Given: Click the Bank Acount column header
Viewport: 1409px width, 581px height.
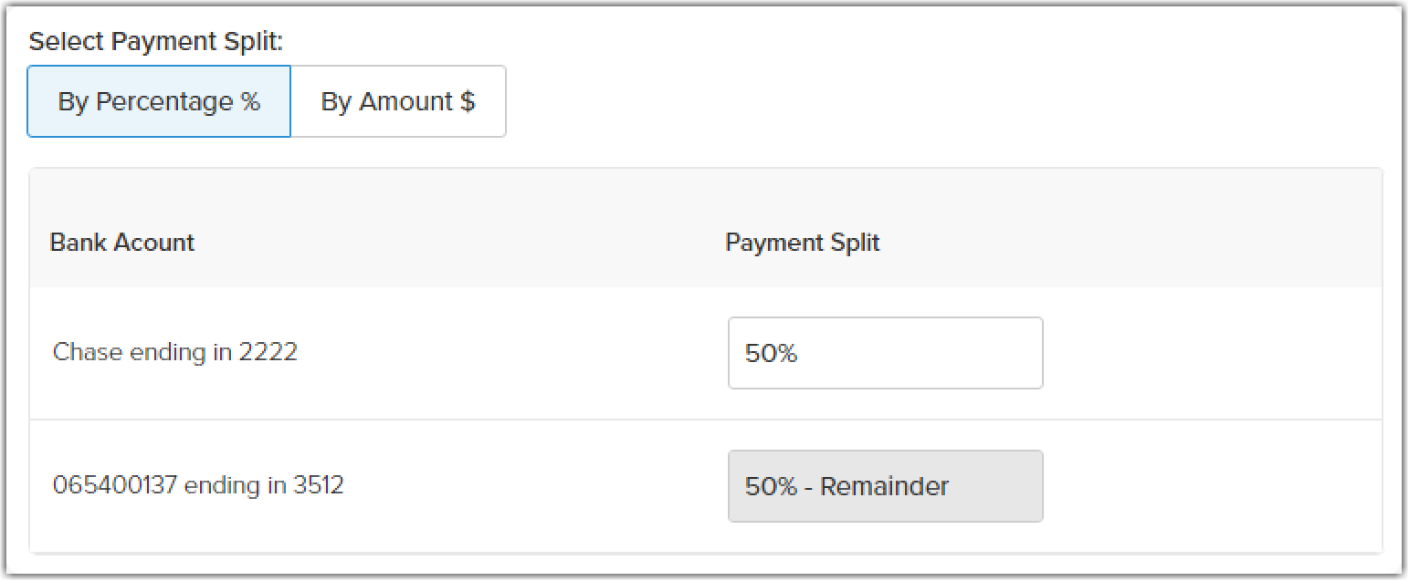Looking at the screenshot, I should coord(123,242).
